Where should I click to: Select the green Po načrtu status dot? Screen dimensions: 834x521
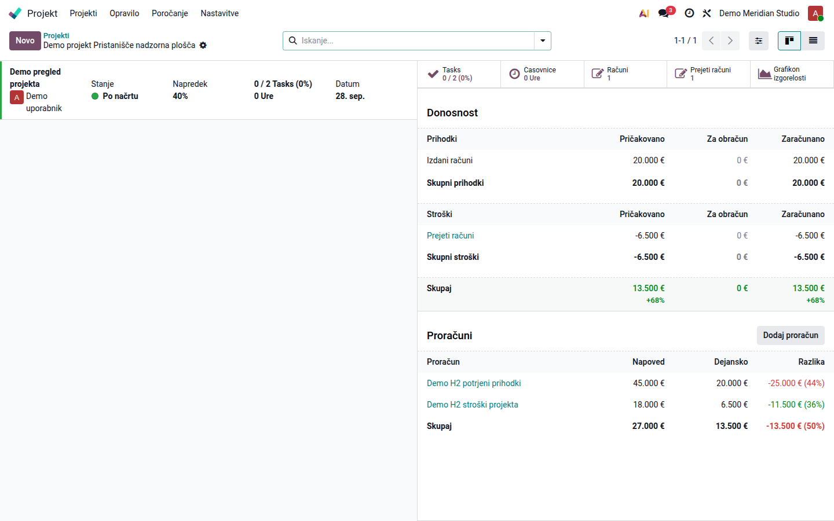[x=95, y=96]
